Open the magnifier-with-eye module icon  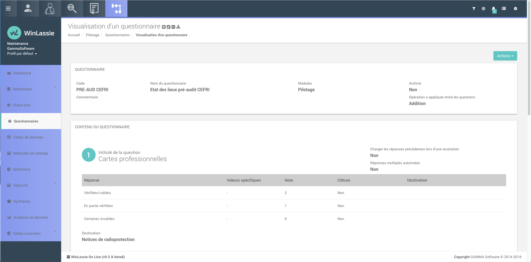pos(72,9)
